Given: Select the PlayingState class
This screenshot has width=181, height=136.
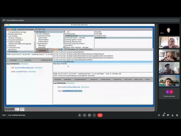Looking at the screenshot, I should [42, 44].
